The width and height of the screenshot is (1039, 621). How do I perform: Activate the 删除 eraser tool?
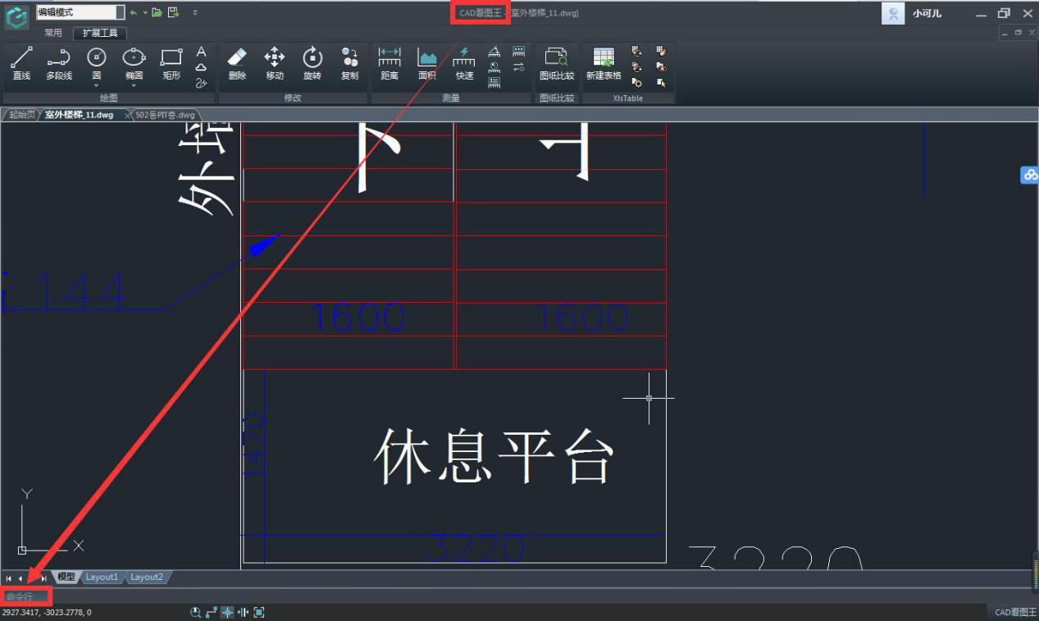point(237,64)
